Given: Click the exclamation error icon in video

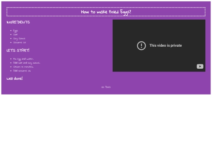Looking at the screenshot, I should [x=141, y=46].
